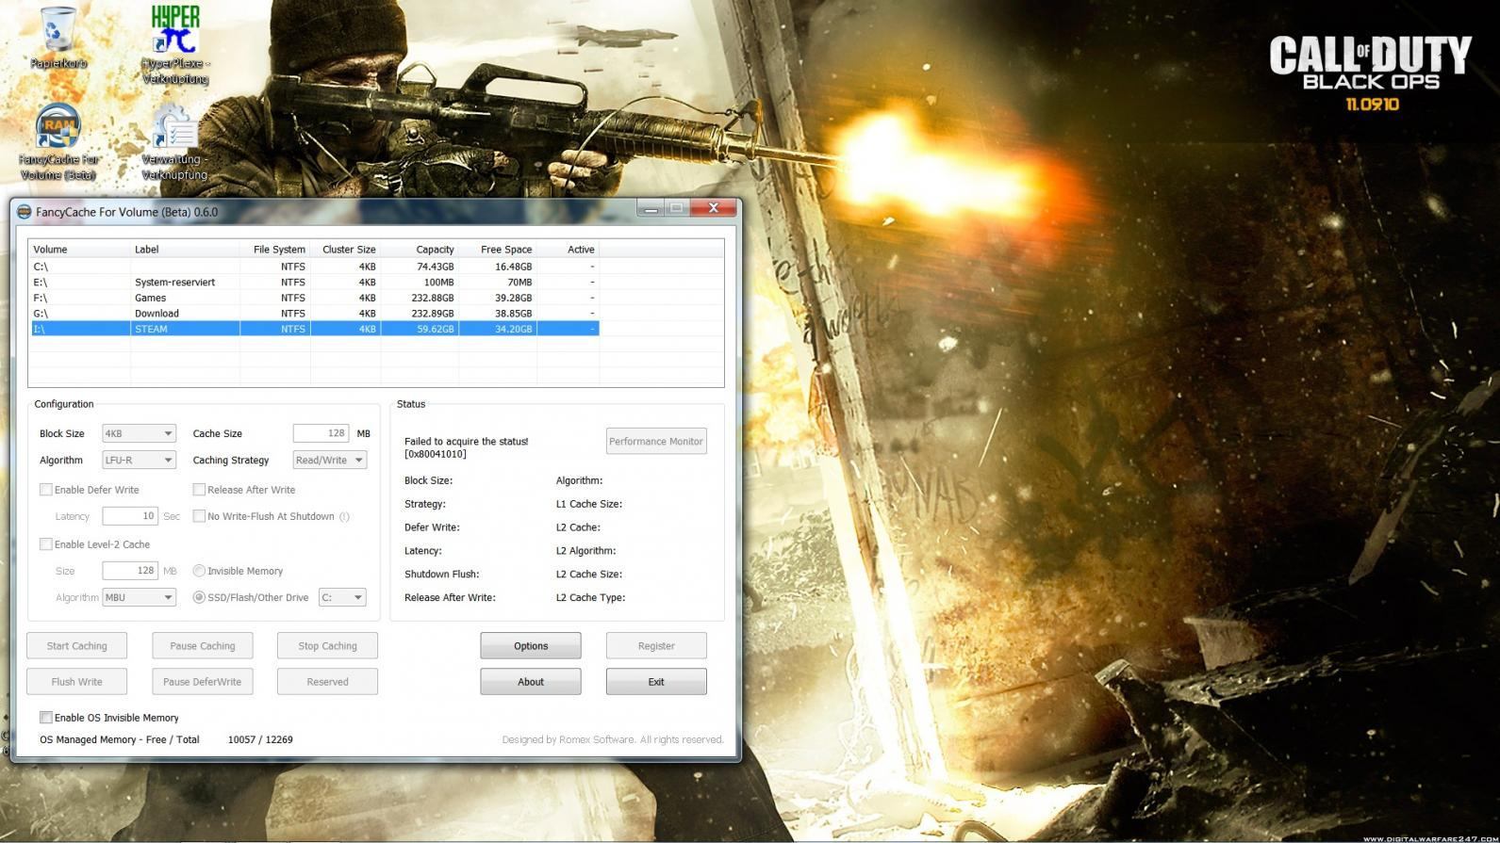This screenshot has height=843, width=1500.
Task: Select the Games volume row
Action: tap(314, 298)
